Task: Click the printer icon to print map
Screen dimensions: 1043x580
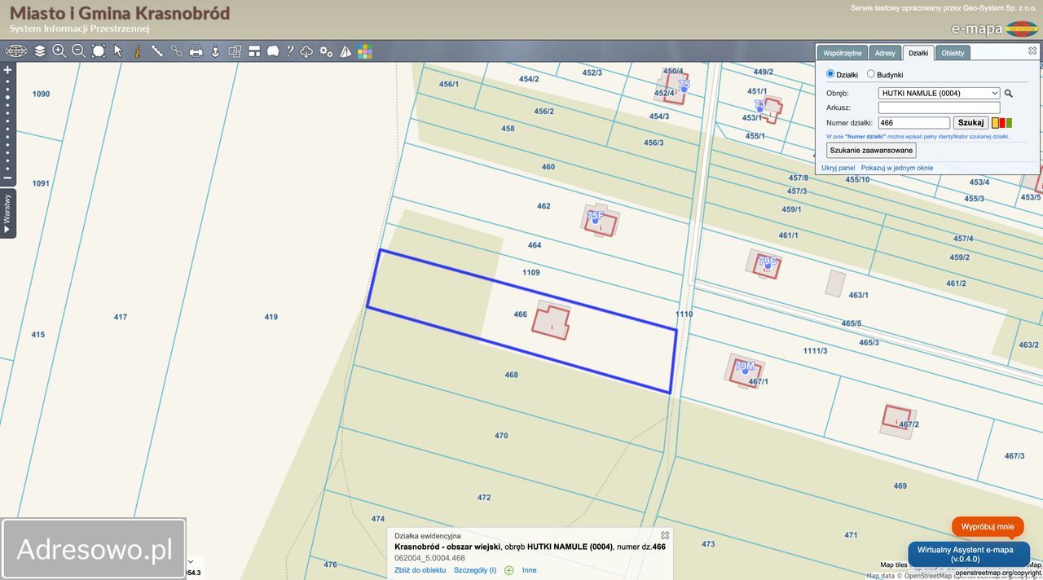Action: tap(196, 51)
